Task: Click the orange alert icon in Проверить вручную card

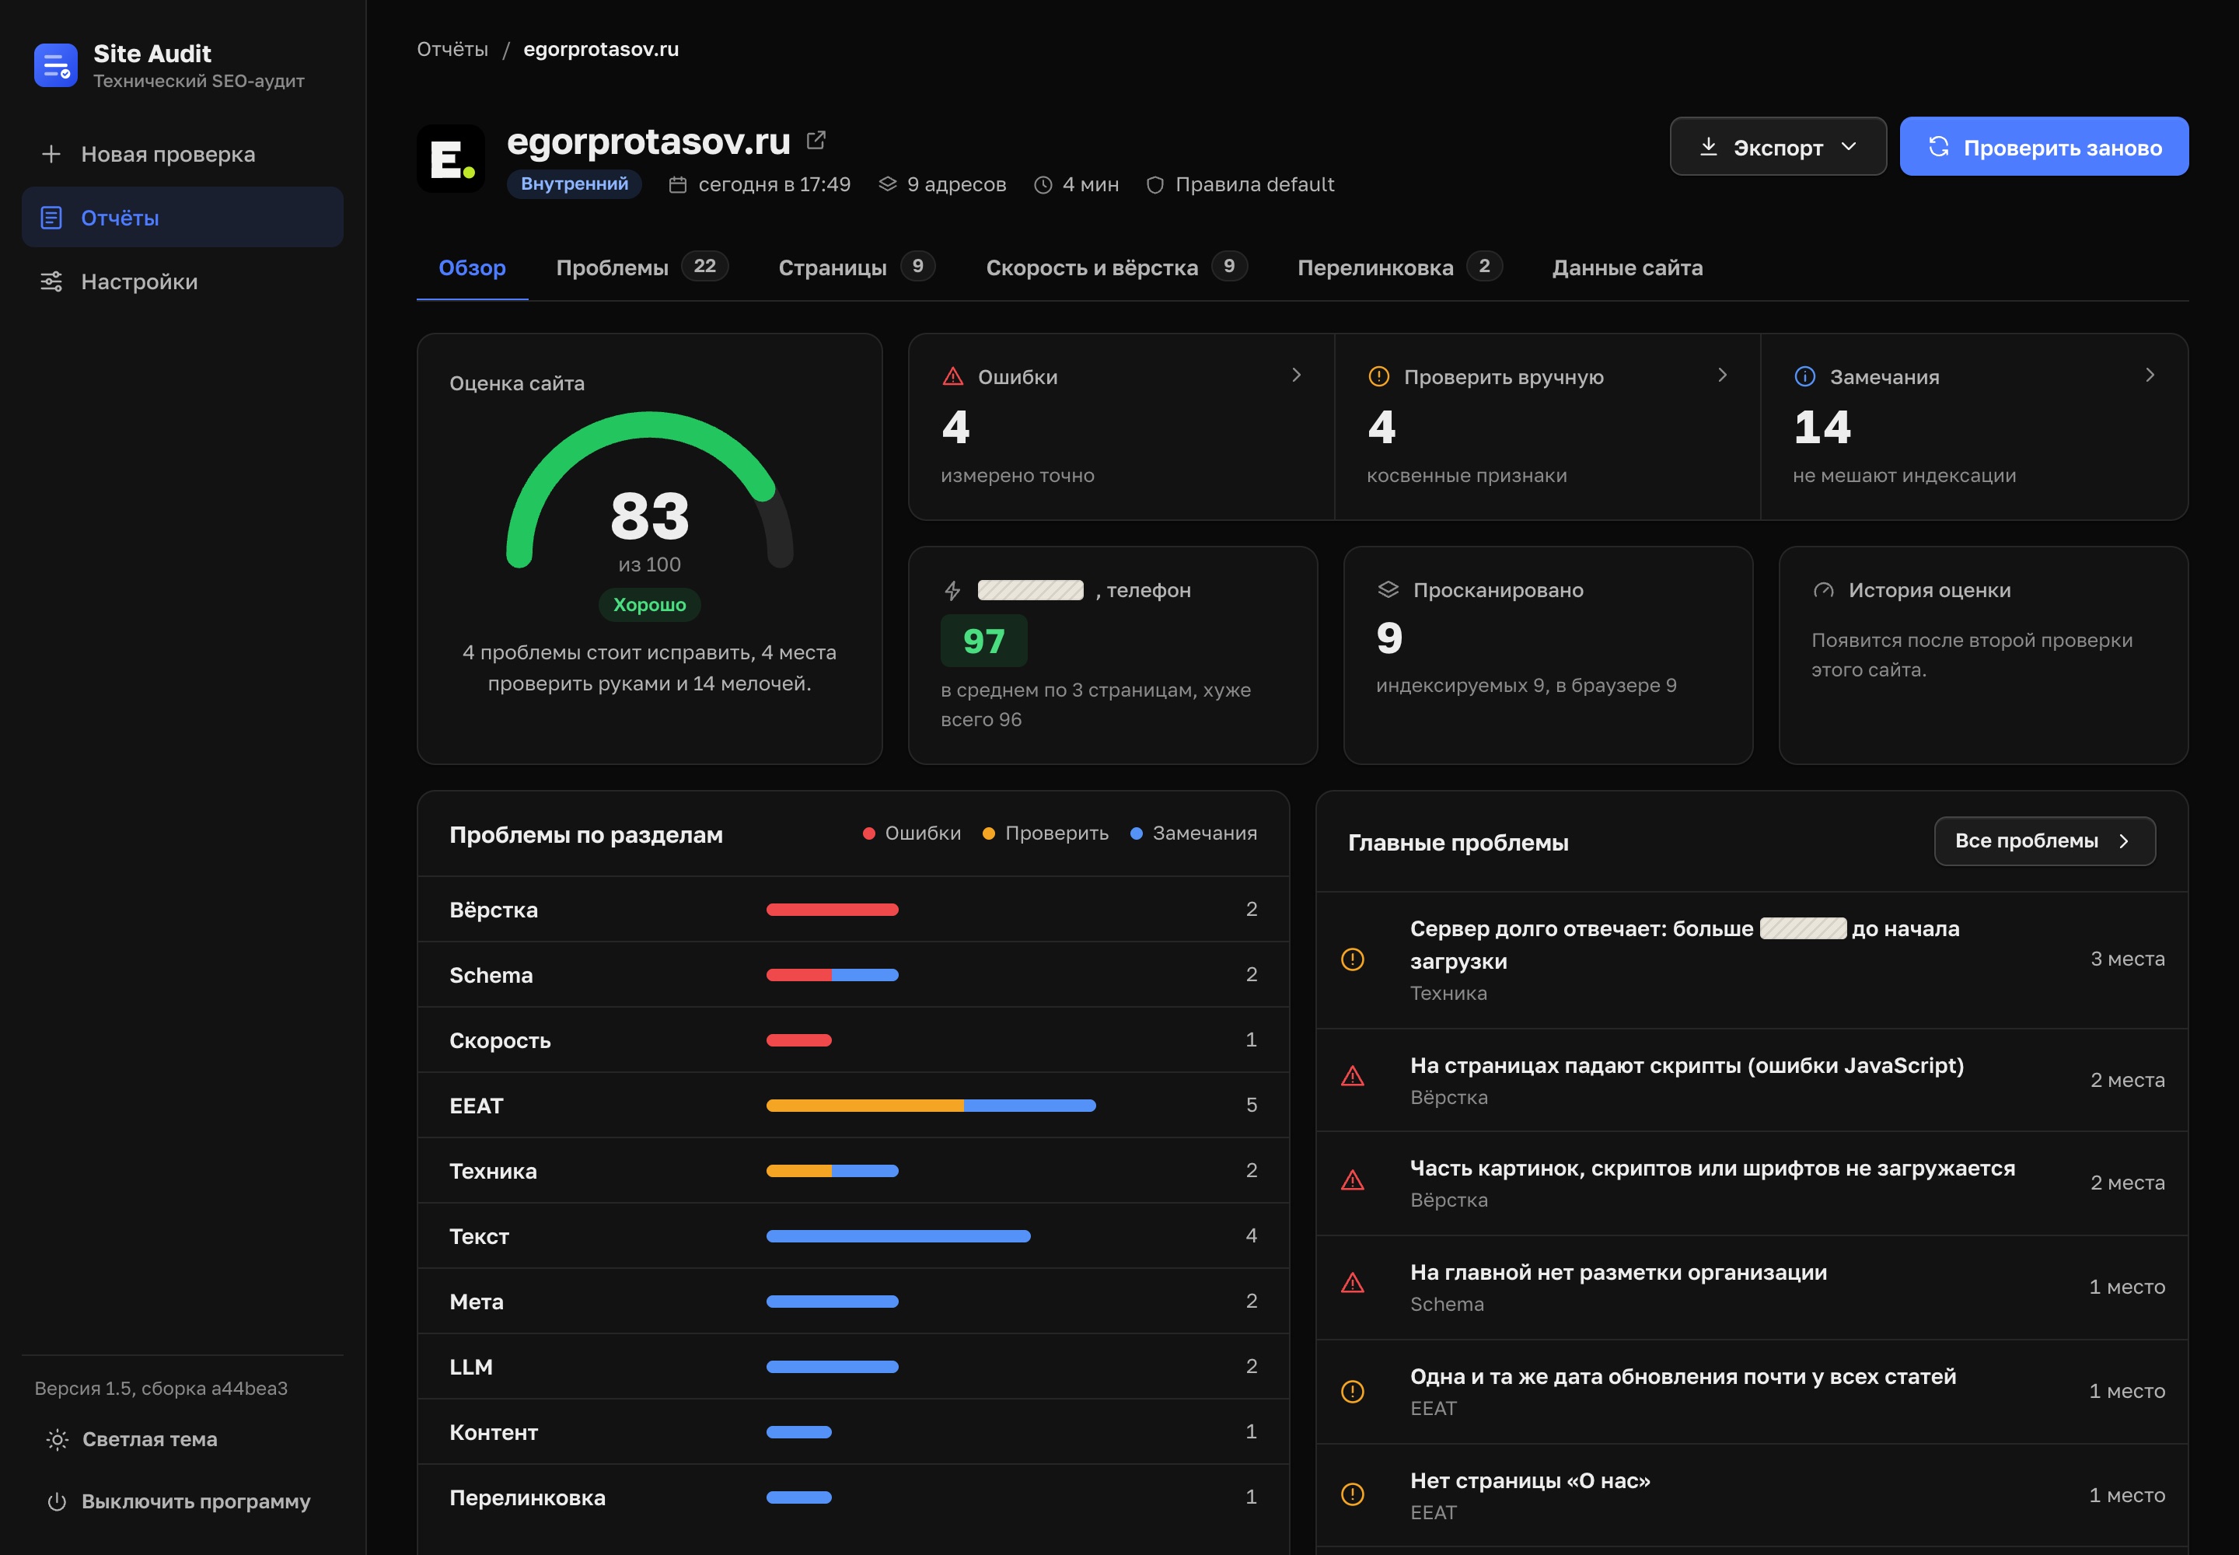Action: (x=1378, y=376)
